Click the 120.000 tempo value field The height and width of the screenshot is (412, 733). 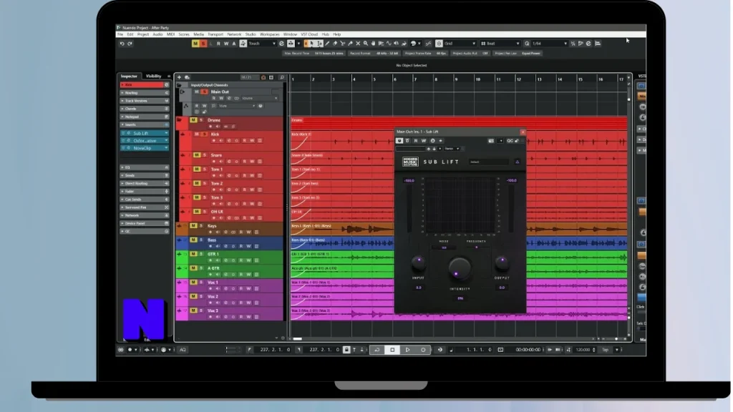point(584,349)
